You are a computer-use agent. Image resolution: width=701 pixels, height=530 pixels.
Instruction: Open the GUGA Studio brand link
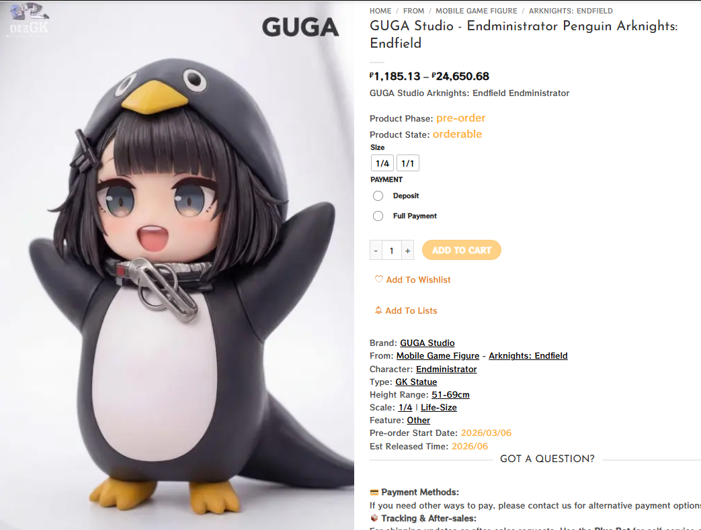[x=427, y=343]
